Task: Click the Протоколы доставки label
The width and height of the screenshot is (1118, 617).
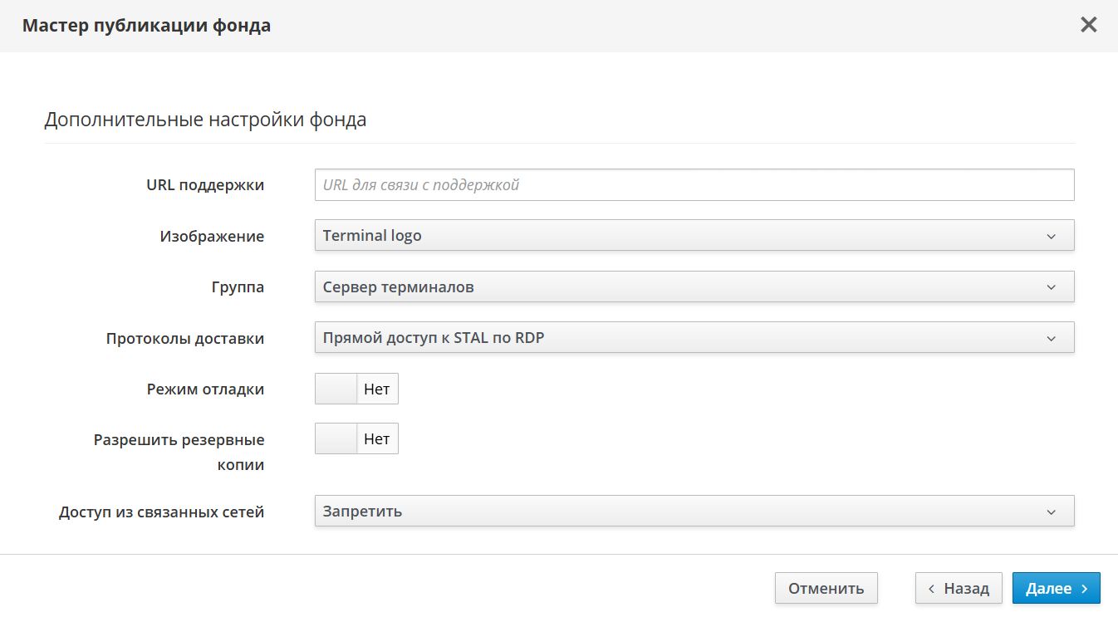Action: 185,339
